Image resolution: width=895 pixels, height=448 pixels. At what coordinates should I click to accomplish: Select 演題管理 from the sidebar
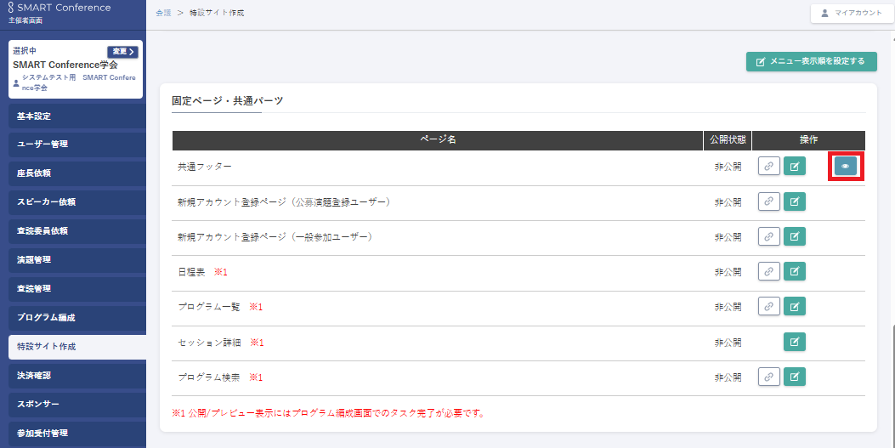coord(73,259)
